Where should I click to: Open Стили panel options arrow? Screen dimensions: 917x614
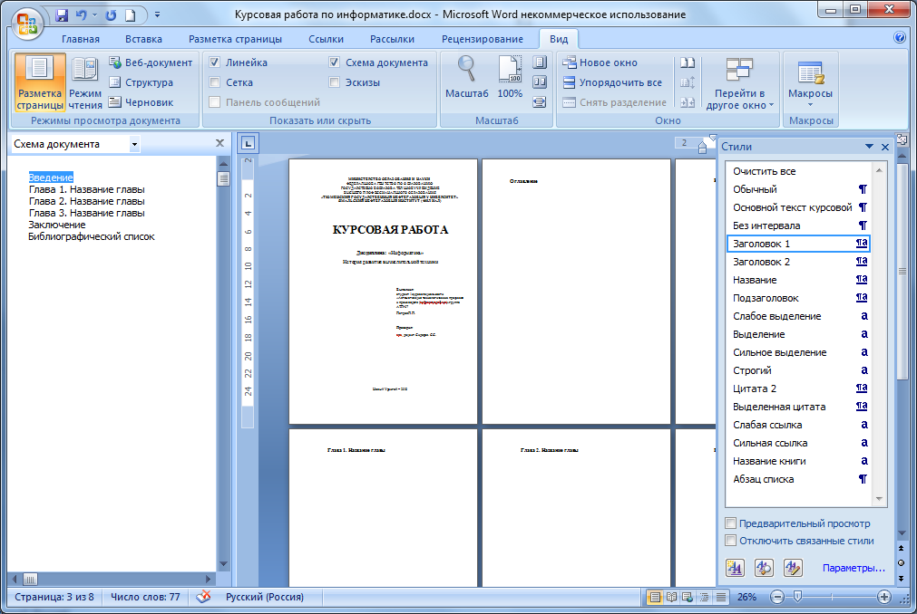(869, 147)
